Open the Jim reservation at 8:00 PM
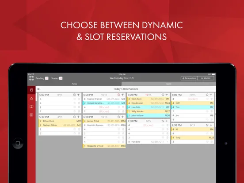 tap(192, 115)
